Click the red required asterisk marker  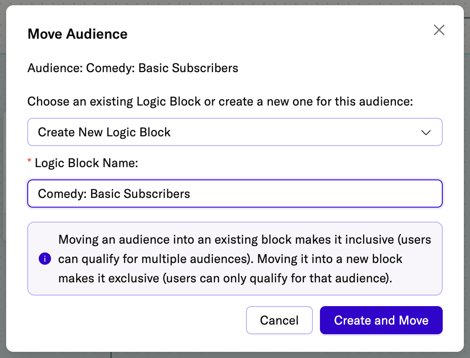(x=29, y=161)
